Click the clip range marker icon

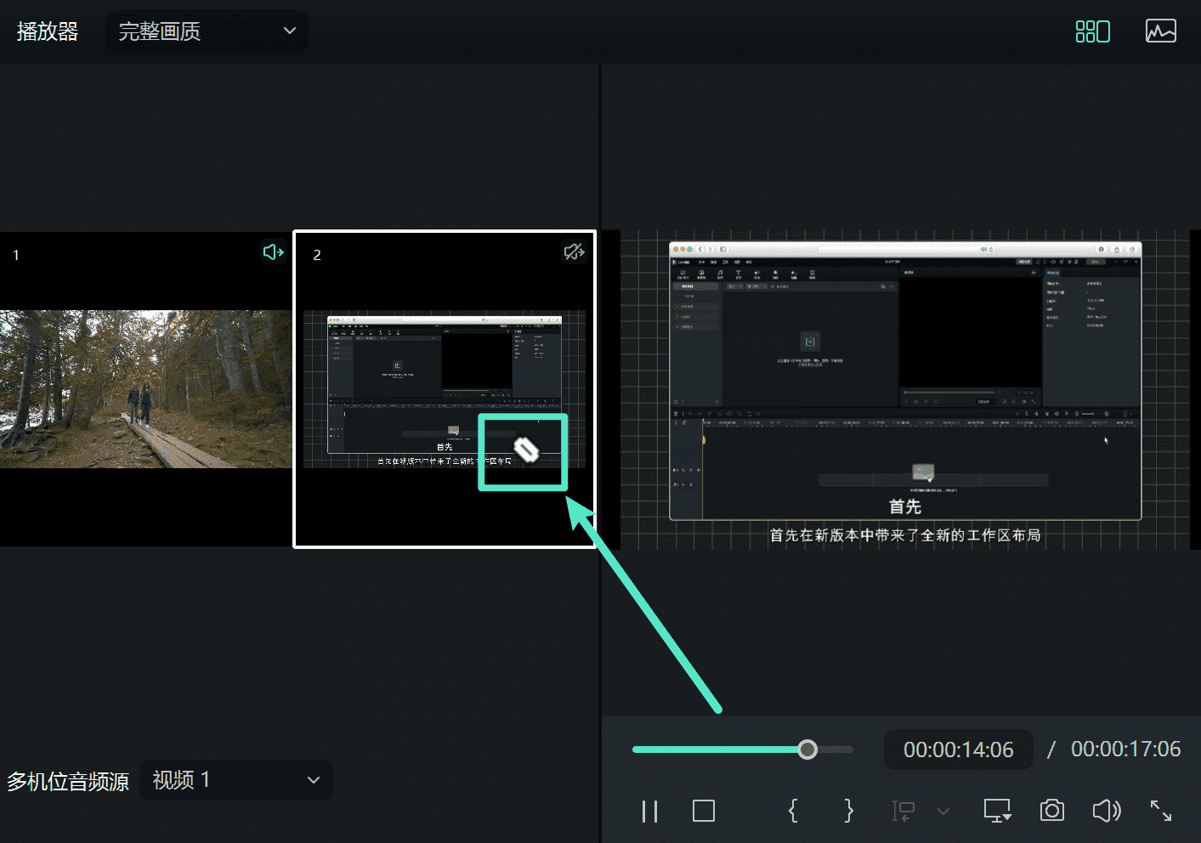tap(904, 812)
